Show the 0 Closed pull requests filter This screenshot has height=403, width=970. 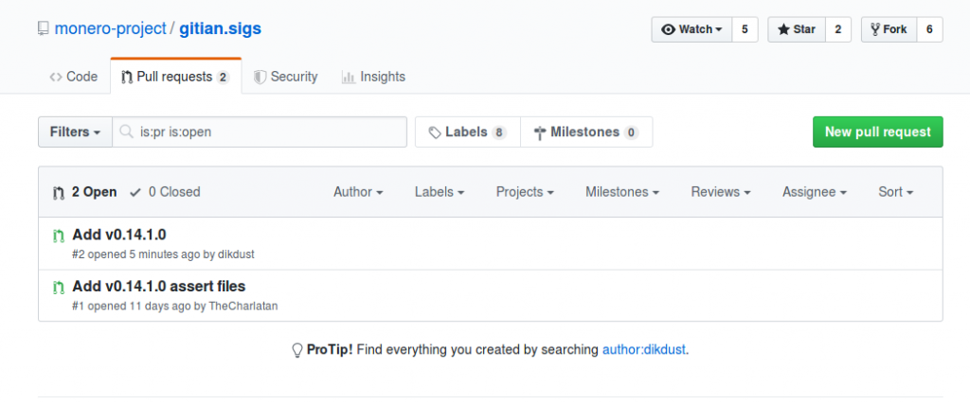[x=165, y=192]
